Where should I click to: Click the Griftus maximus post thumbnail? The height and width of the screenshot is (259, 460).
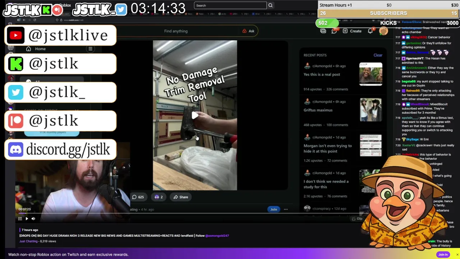[x=371, y=110]
